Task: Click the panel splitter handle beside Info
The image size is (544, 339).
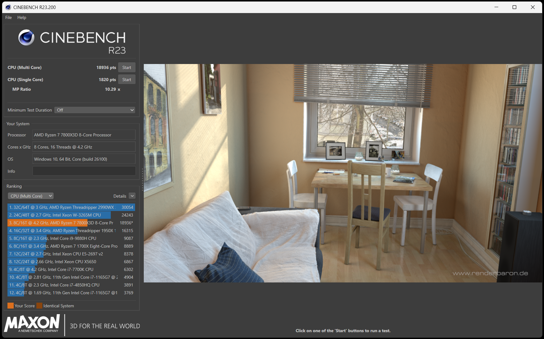Action: pyautogui.click(x=142, y=180)
